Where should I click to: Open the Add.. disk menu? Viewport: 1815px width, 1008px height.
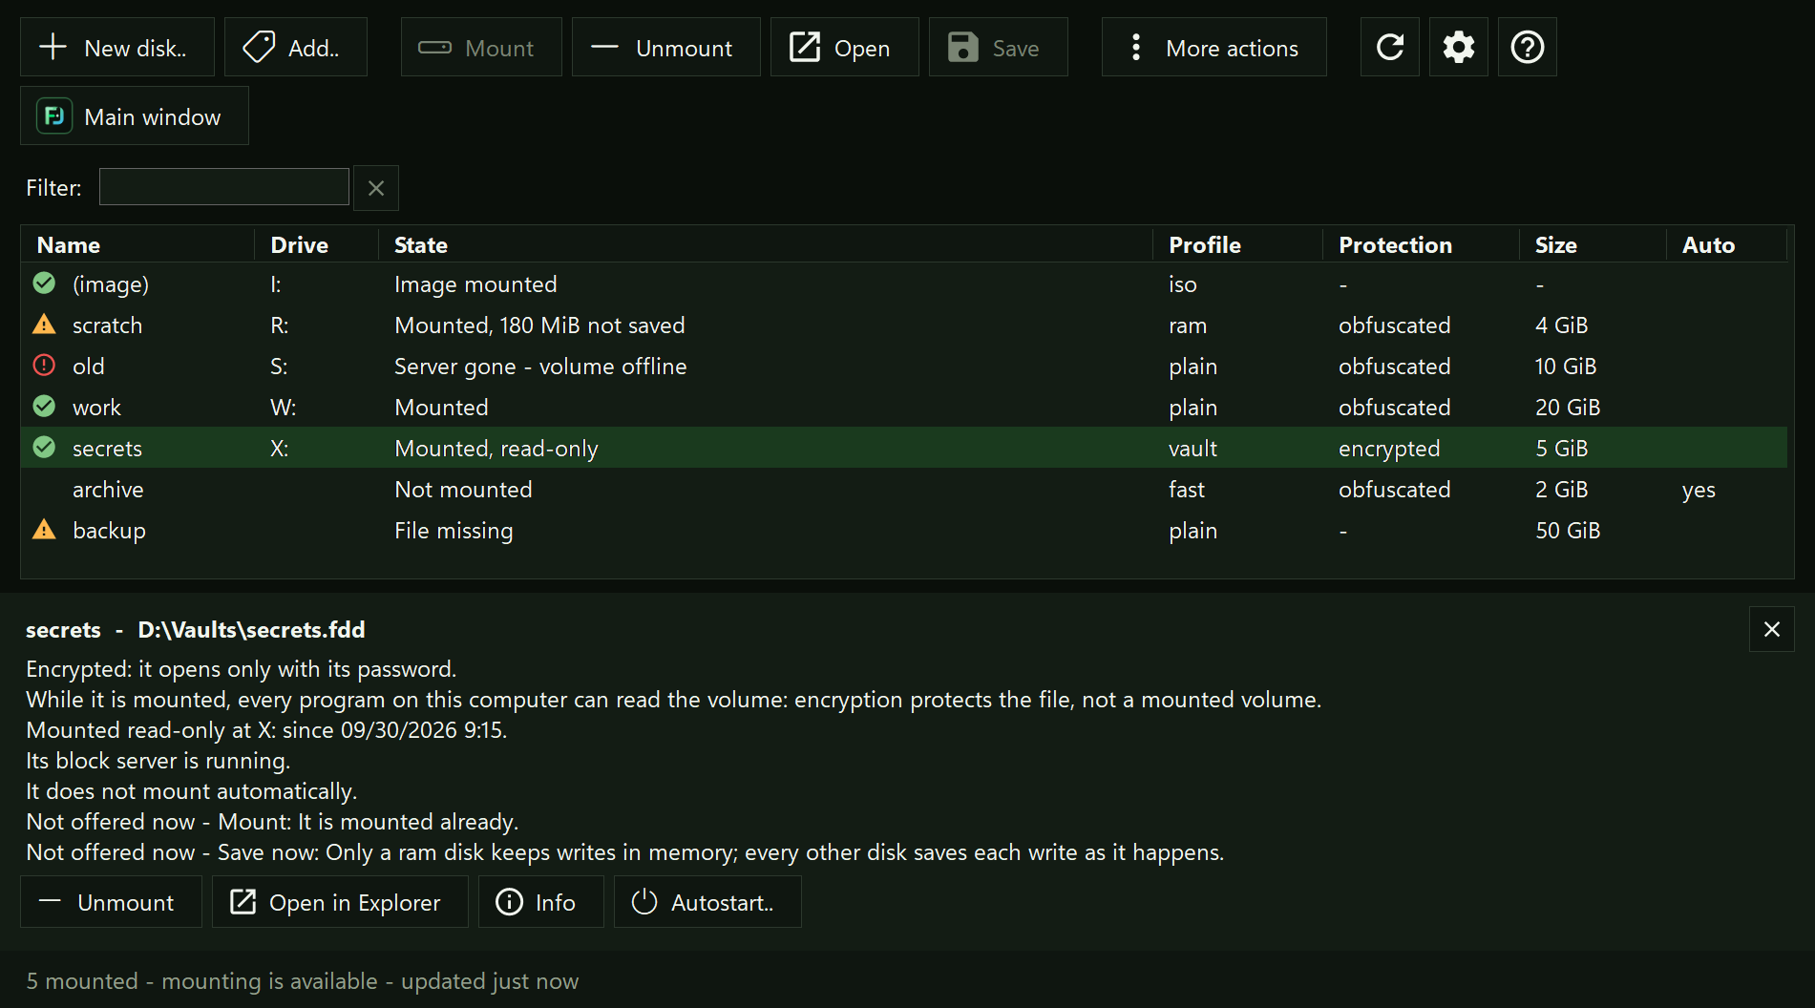click(x=295, y=47)
